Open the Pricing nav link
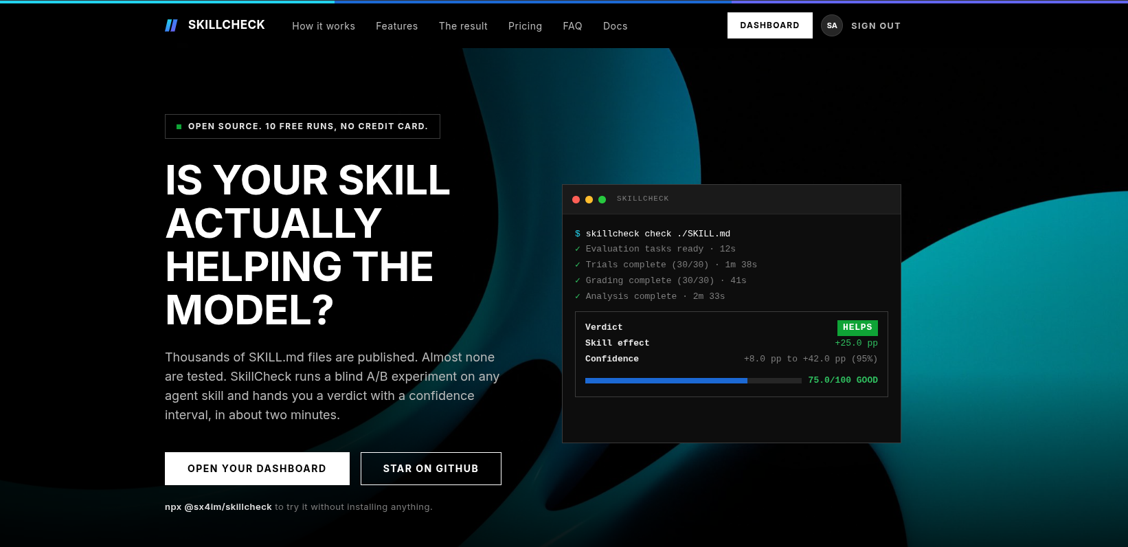1128x547 pixels. 525,26
